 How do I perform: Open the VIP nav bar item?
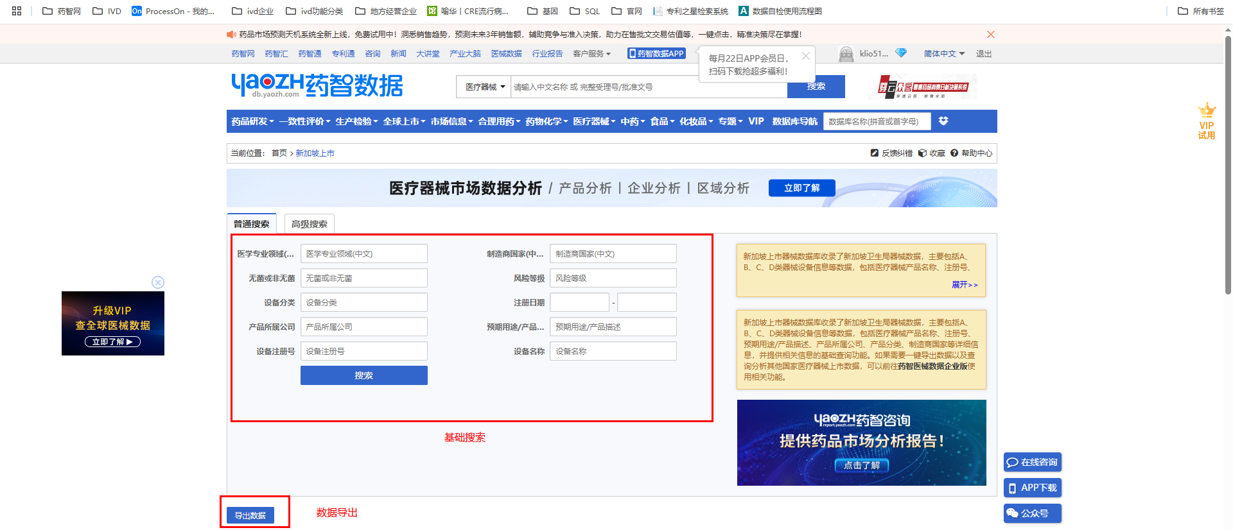pyautogui.click(x=756, y=121)
